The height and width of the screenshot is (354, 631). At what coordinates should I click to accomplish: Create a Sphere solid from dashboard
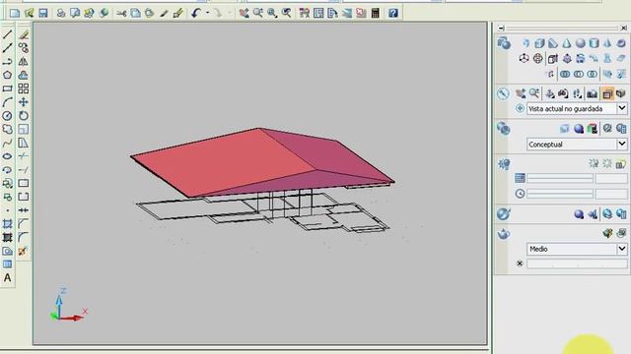coord(581,43)
